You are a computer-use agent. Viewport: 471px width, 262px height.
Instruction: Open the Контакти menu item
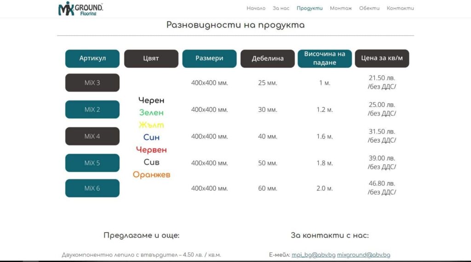[x=400, y=8]
